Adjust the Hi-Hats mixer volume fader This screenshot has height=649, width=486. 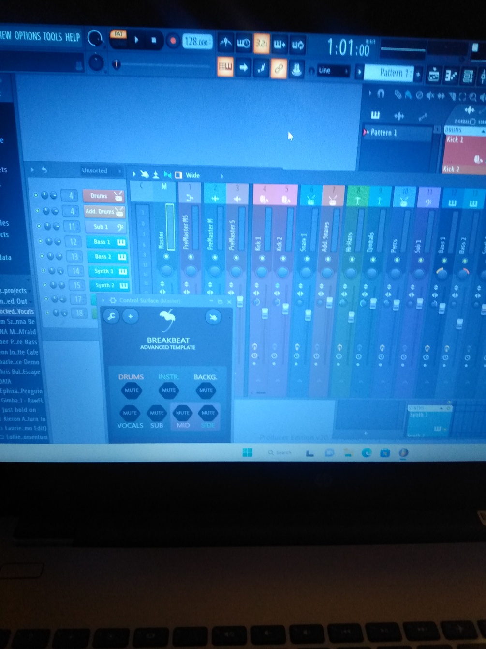[352, 317]
